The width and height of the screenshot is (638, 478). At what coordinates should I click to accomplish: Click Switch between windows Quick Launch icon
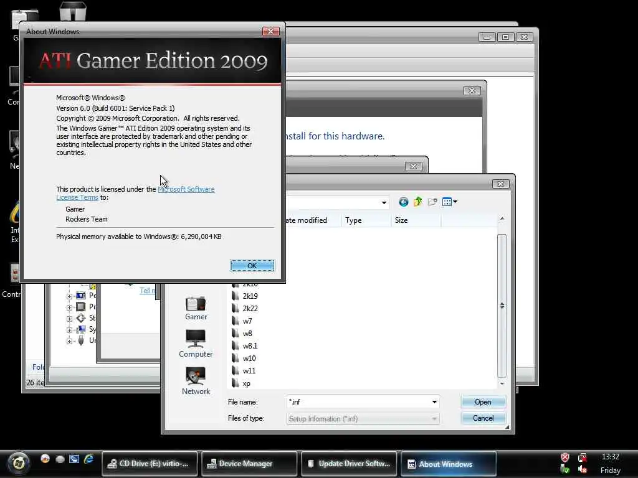tap(74, 459)
